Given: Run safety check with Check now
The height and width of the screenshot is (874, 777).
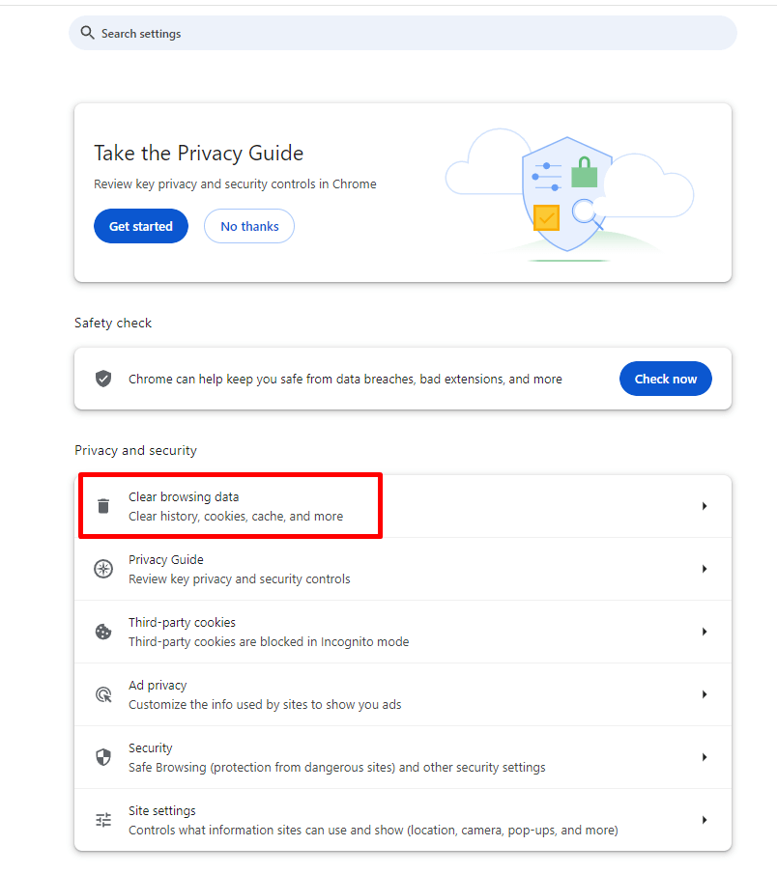Looking at the screenshot, I should [665, 379].
